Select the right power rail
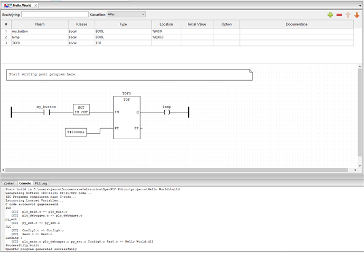The image size is (364, 253). coord(189,112)
